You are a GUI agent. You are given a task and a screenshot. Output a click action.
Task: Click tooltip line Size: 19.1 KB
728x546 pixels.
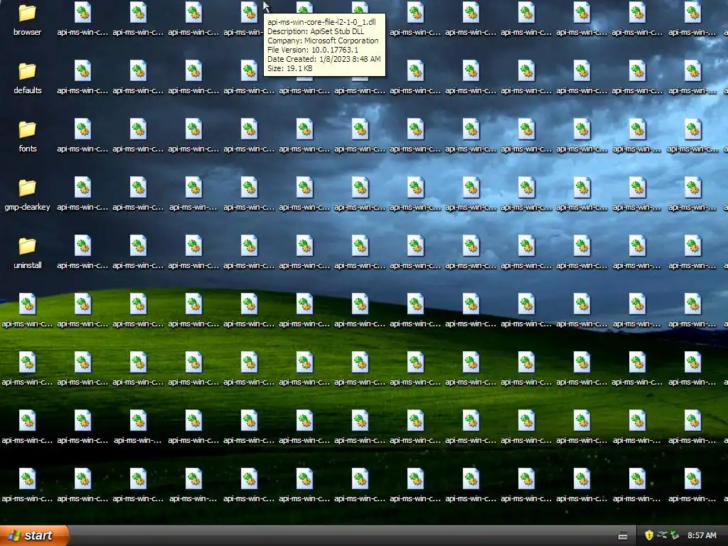(x=290, y=68)
